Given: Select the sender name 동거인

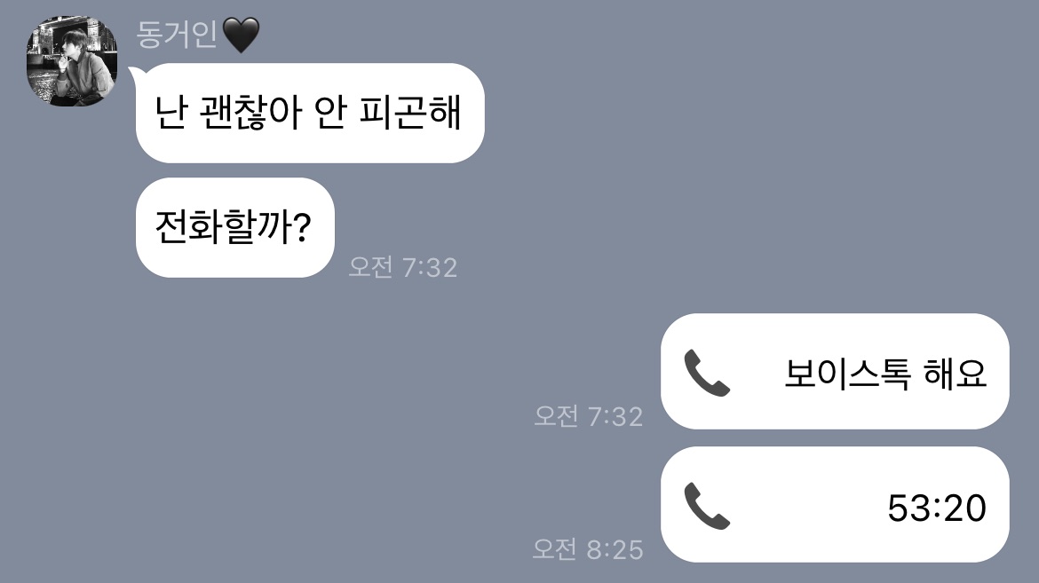Looking at the screenshot, I should (x=177, y=35).
